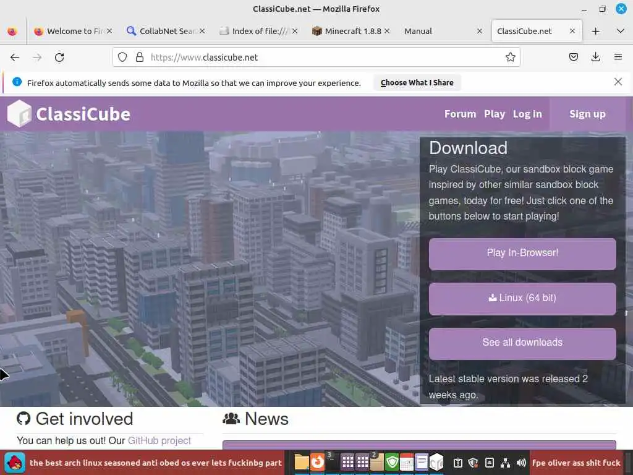Open the green shield app in taskbar
This screenshot has width=633, height=475.
[x=391, y=463]
